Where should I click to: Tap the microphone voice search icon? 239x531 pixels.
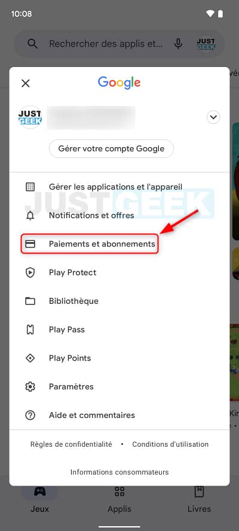[x=178, y=44]
